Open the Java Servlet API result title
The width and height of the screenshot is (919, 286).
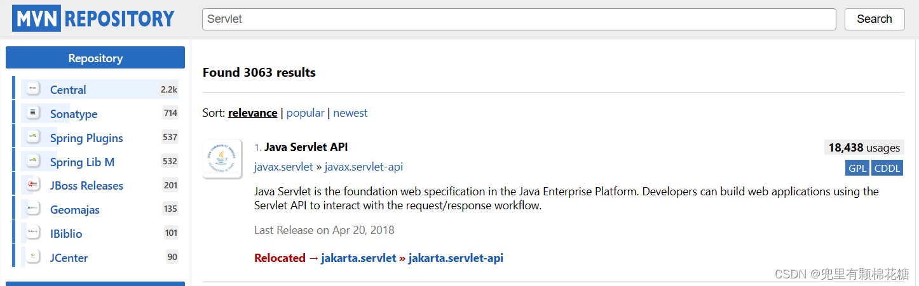[x=306, y=147]
